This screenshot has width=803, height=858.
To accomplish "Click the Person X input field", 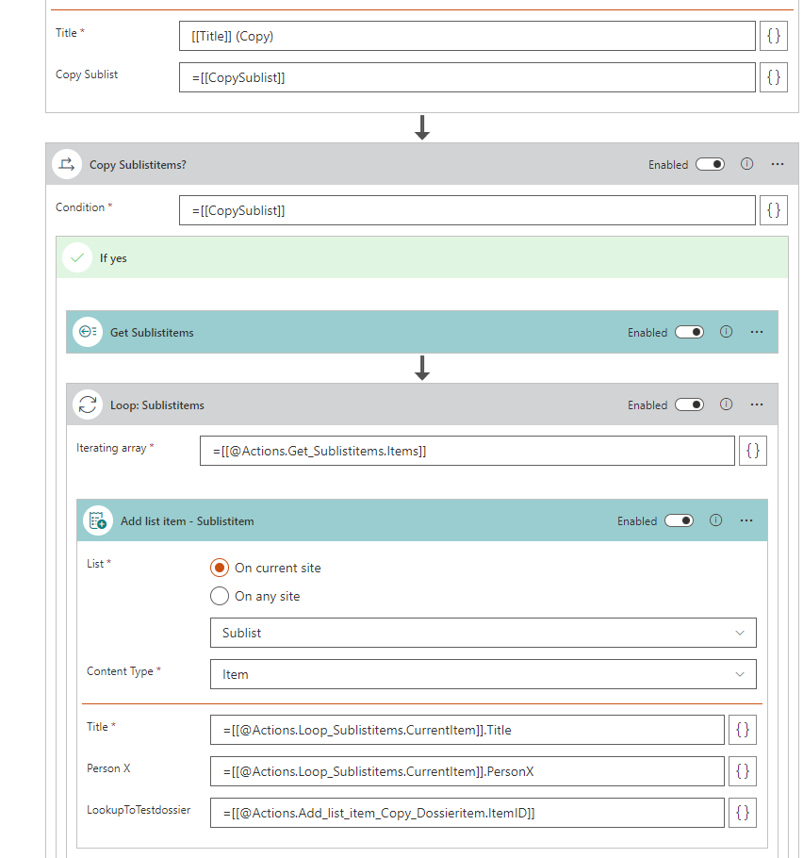I will pyautogui.click(x=467, y=771).
